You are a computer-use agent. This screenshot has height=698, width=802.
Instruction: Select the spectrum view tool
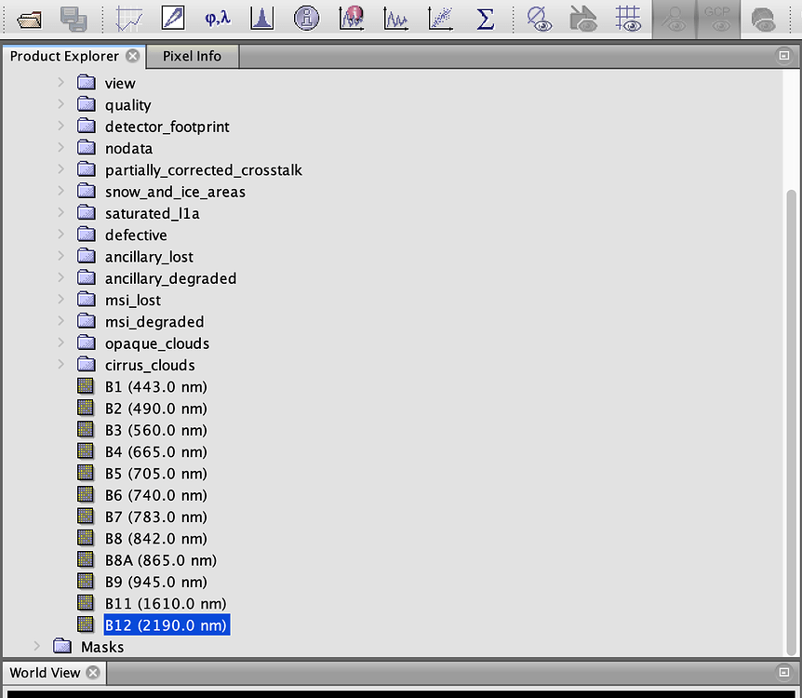click(x=352, y=18)
